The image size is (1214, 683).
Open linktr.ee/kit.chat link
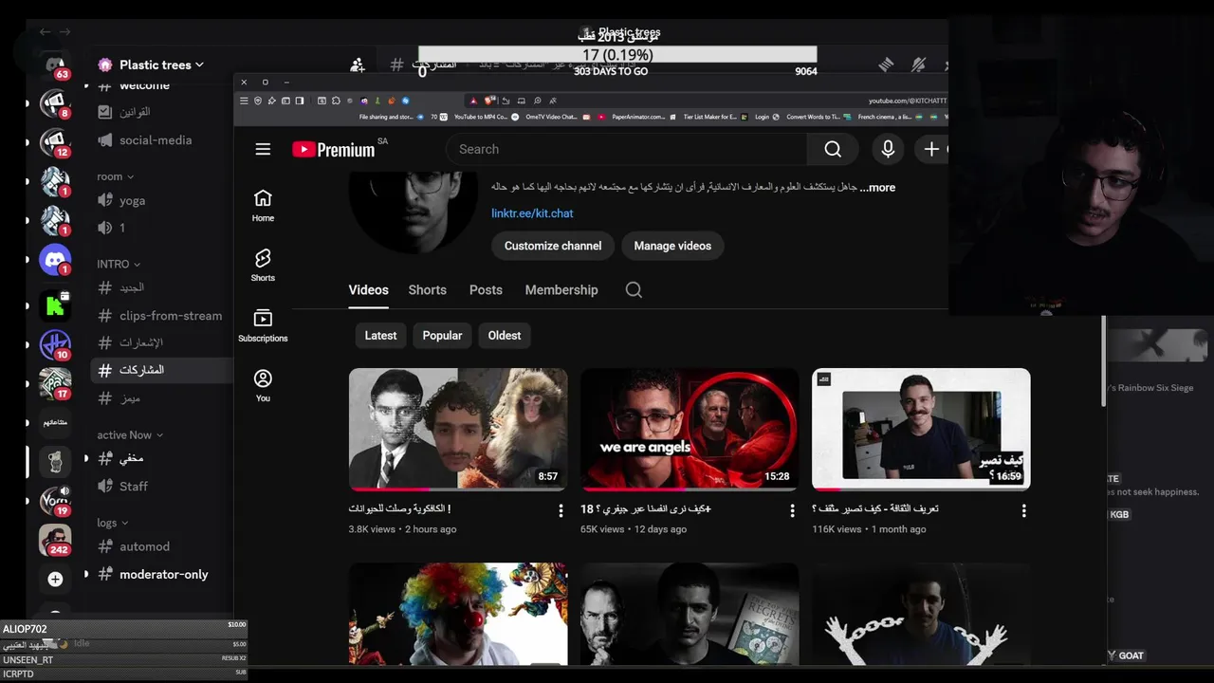[x=532, y=213]
